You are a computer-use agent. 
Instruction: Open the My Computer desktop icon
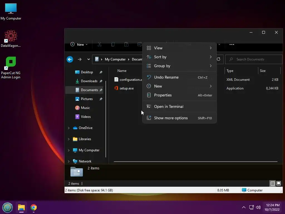tap(11, 11)
